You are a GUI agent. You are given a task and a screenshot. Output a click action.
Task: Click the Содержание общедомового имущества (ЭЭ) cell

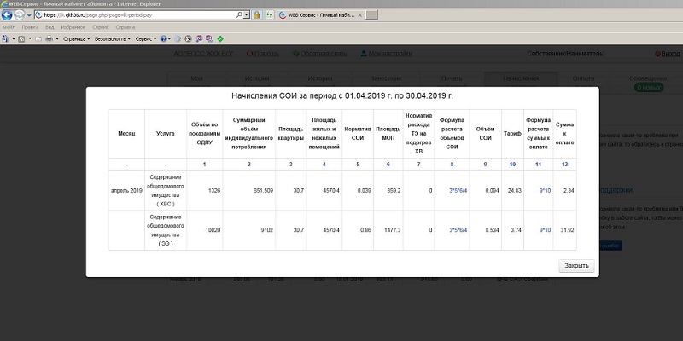click(166, 230)
